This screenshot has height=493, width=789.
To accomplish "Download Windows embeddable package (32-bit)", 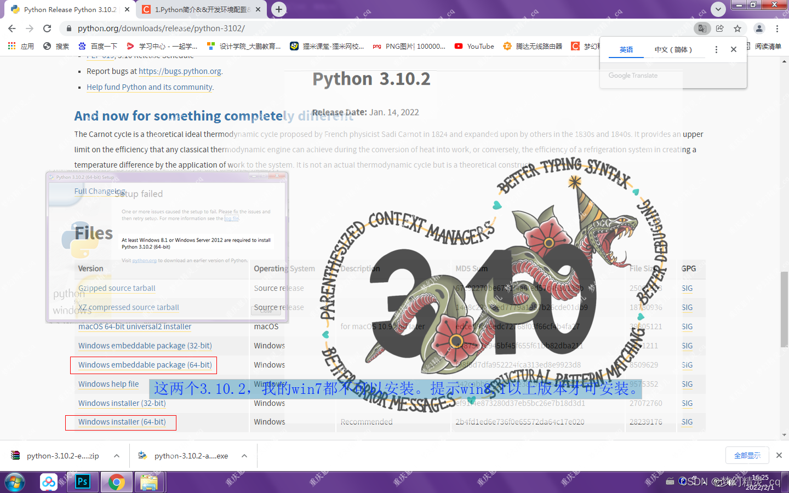I will point(145,346).
